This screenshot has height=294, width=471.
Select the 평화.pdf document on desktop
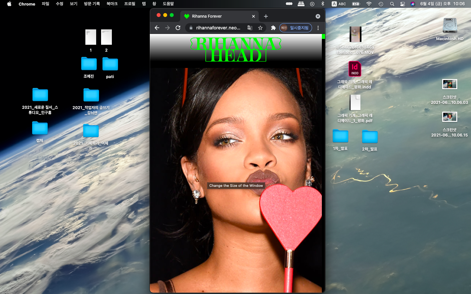coord(355,103)
